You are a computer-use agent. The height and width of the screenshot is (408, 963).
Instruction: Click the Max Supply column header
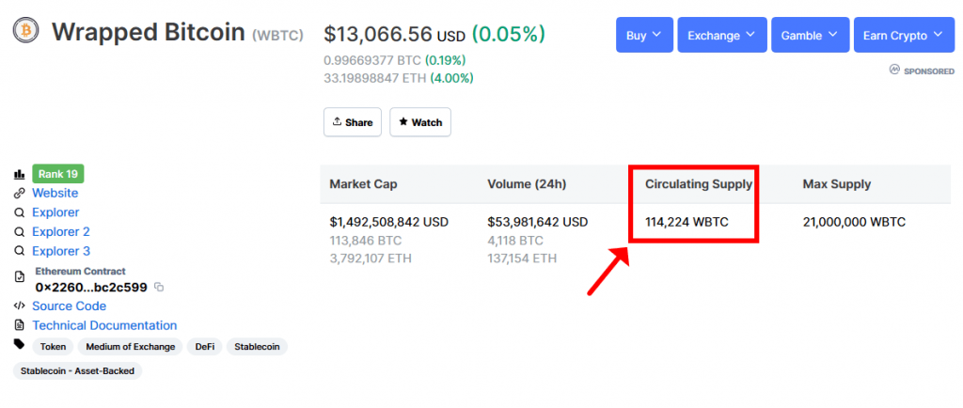pos(836,184)
